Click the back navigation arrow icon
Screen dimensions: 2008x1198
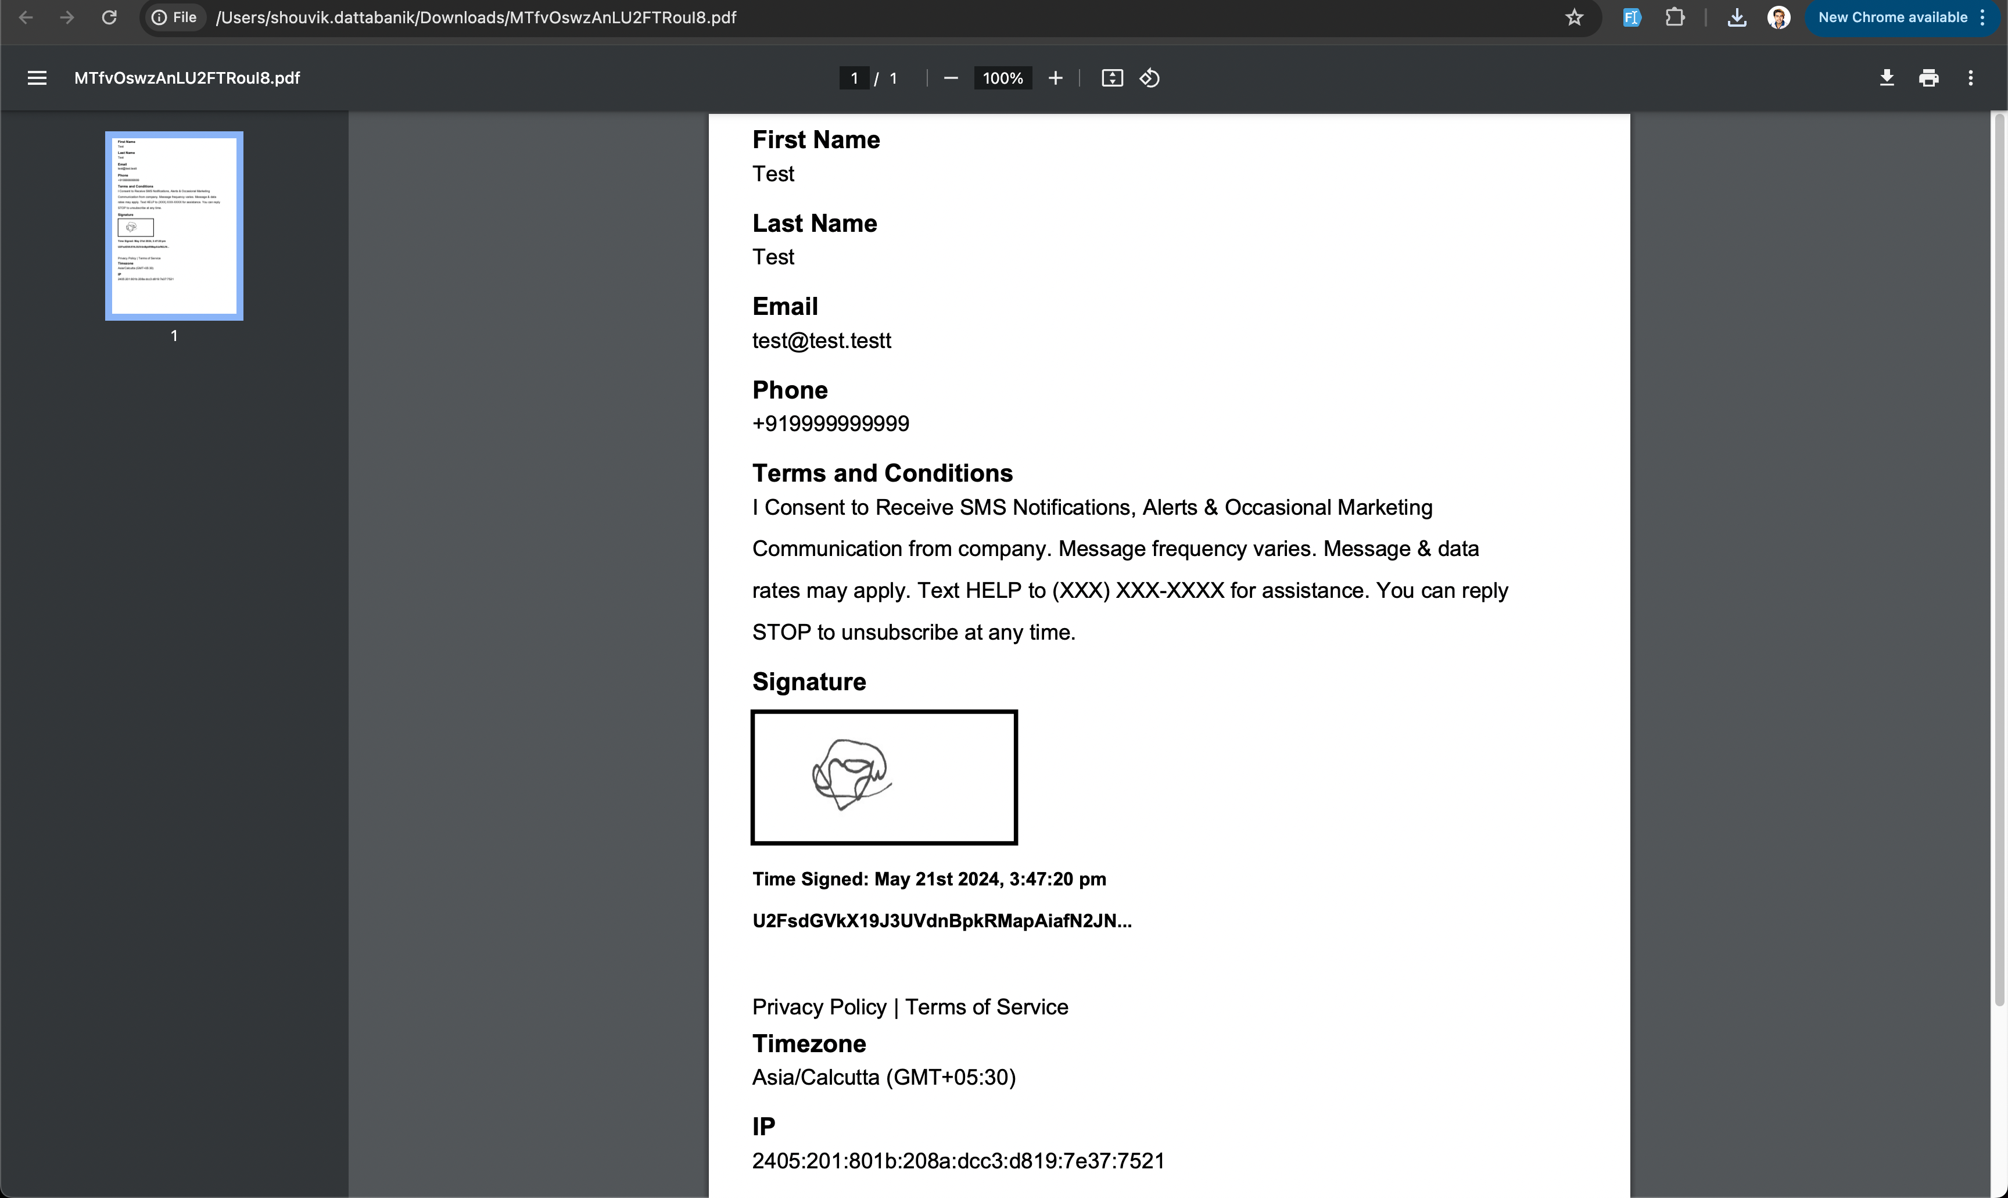27,17
